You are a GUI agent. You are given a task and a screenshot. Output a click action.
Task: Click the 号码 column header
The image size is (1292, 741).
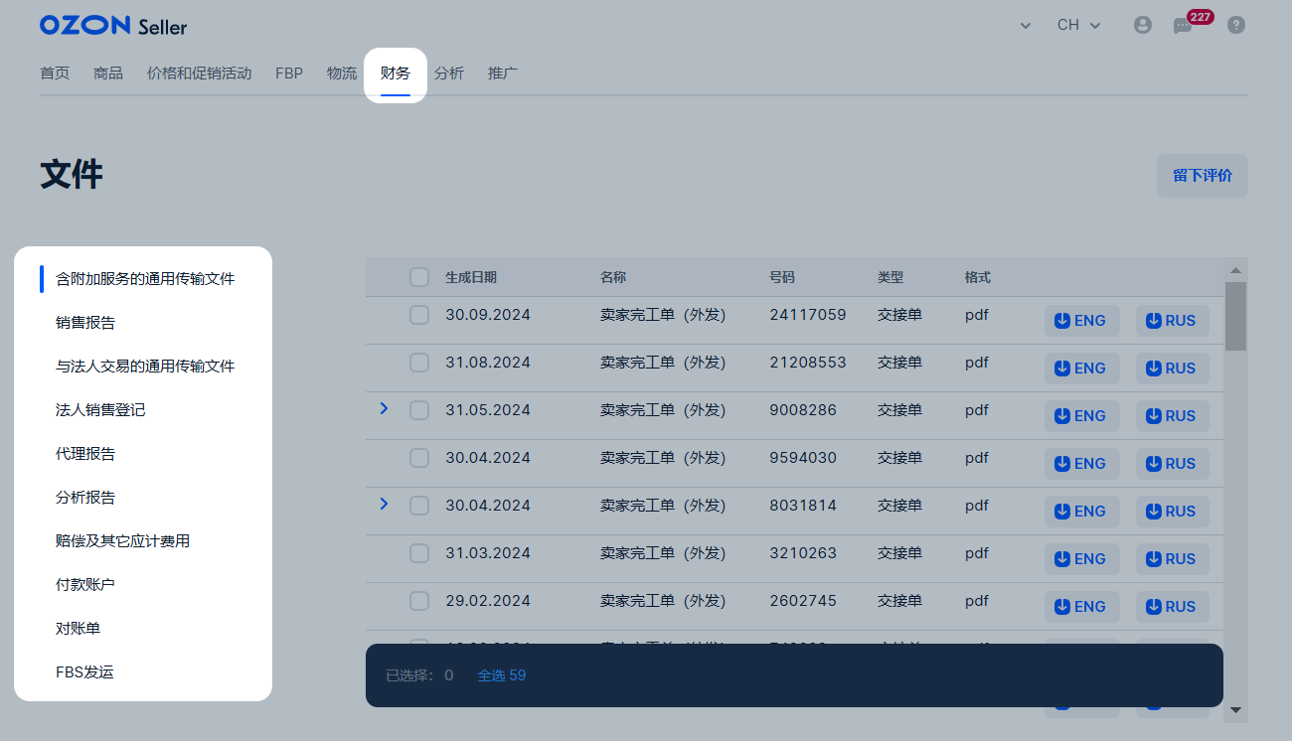coord(782,277)
